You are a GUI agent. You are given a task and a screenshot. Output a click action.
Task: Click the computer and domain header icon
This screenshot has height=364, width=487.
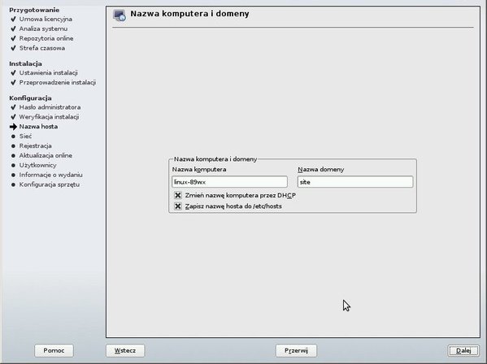[120, 15]
